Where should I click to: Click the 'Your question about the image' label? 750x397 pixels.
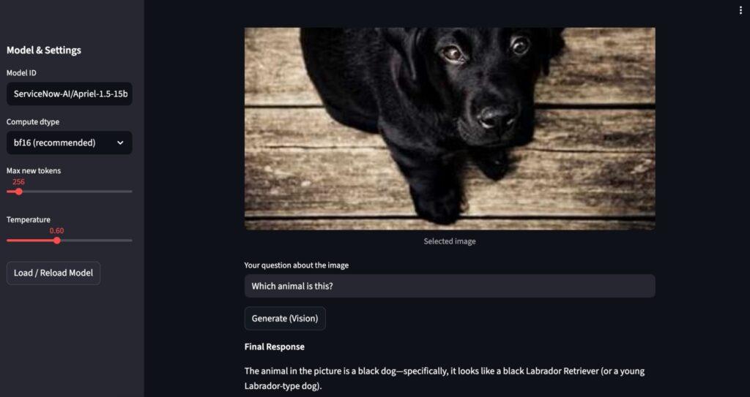pyautogui.click(x=297, y=265)
